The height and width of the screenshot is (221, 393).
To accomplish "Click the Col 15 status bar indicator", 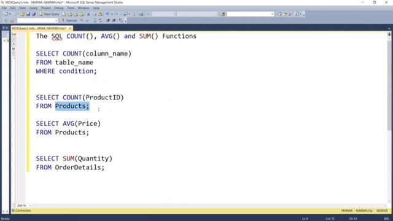I will click(x=330, y=219).
